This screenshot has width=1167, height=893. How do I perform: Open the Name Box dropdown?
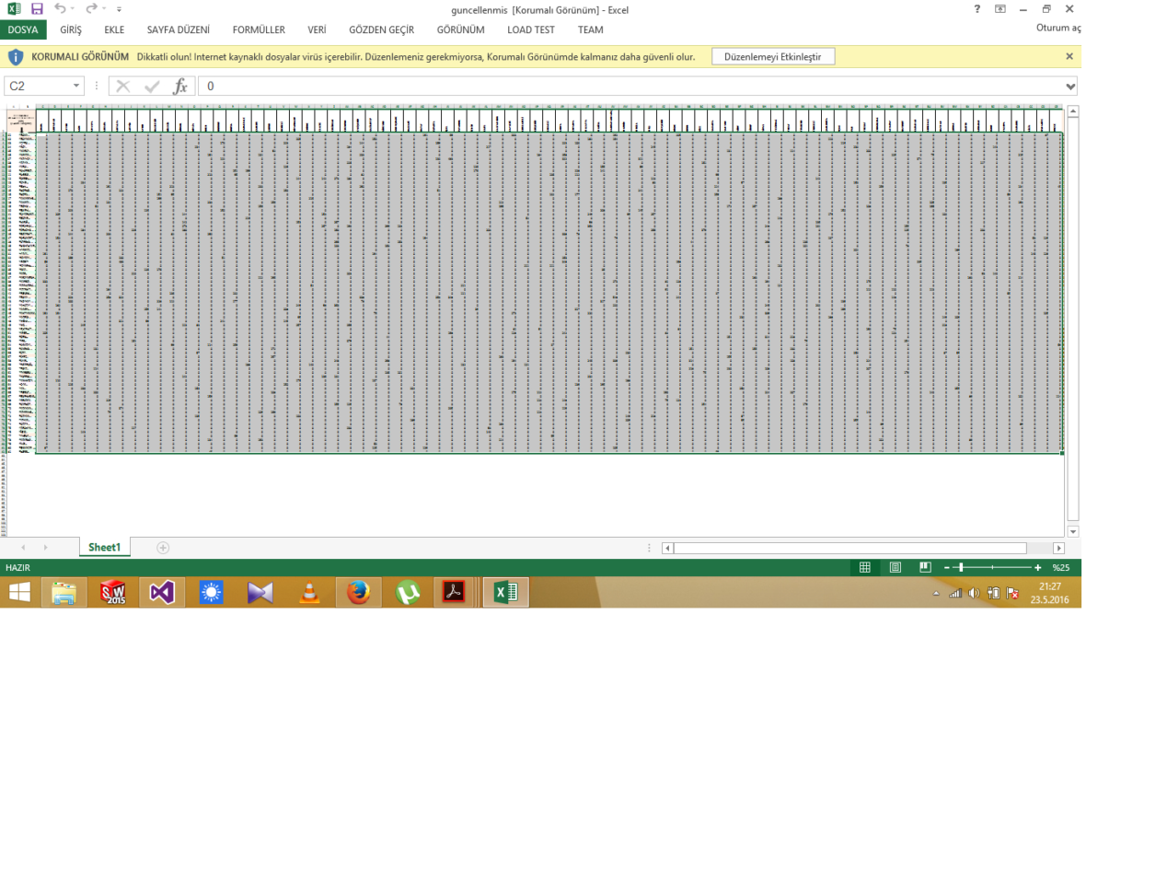click(x=75, y=86)
